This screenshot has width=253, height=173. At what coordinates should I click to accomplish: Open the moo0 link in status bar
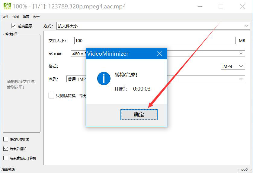[243, 169]
